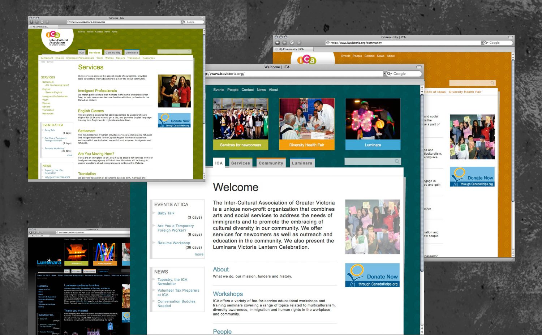Click the magnifier icon on orange Community page
The height and width of the screenshot is (335, 542).
(x=492, y=83)
